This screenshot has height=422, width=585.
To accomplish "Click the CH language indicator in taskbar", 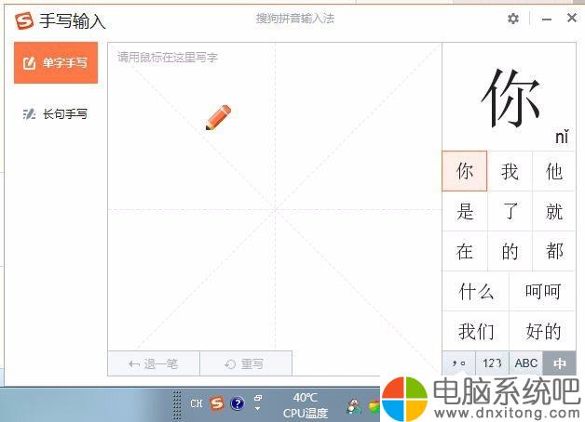I will pos(197,403).
